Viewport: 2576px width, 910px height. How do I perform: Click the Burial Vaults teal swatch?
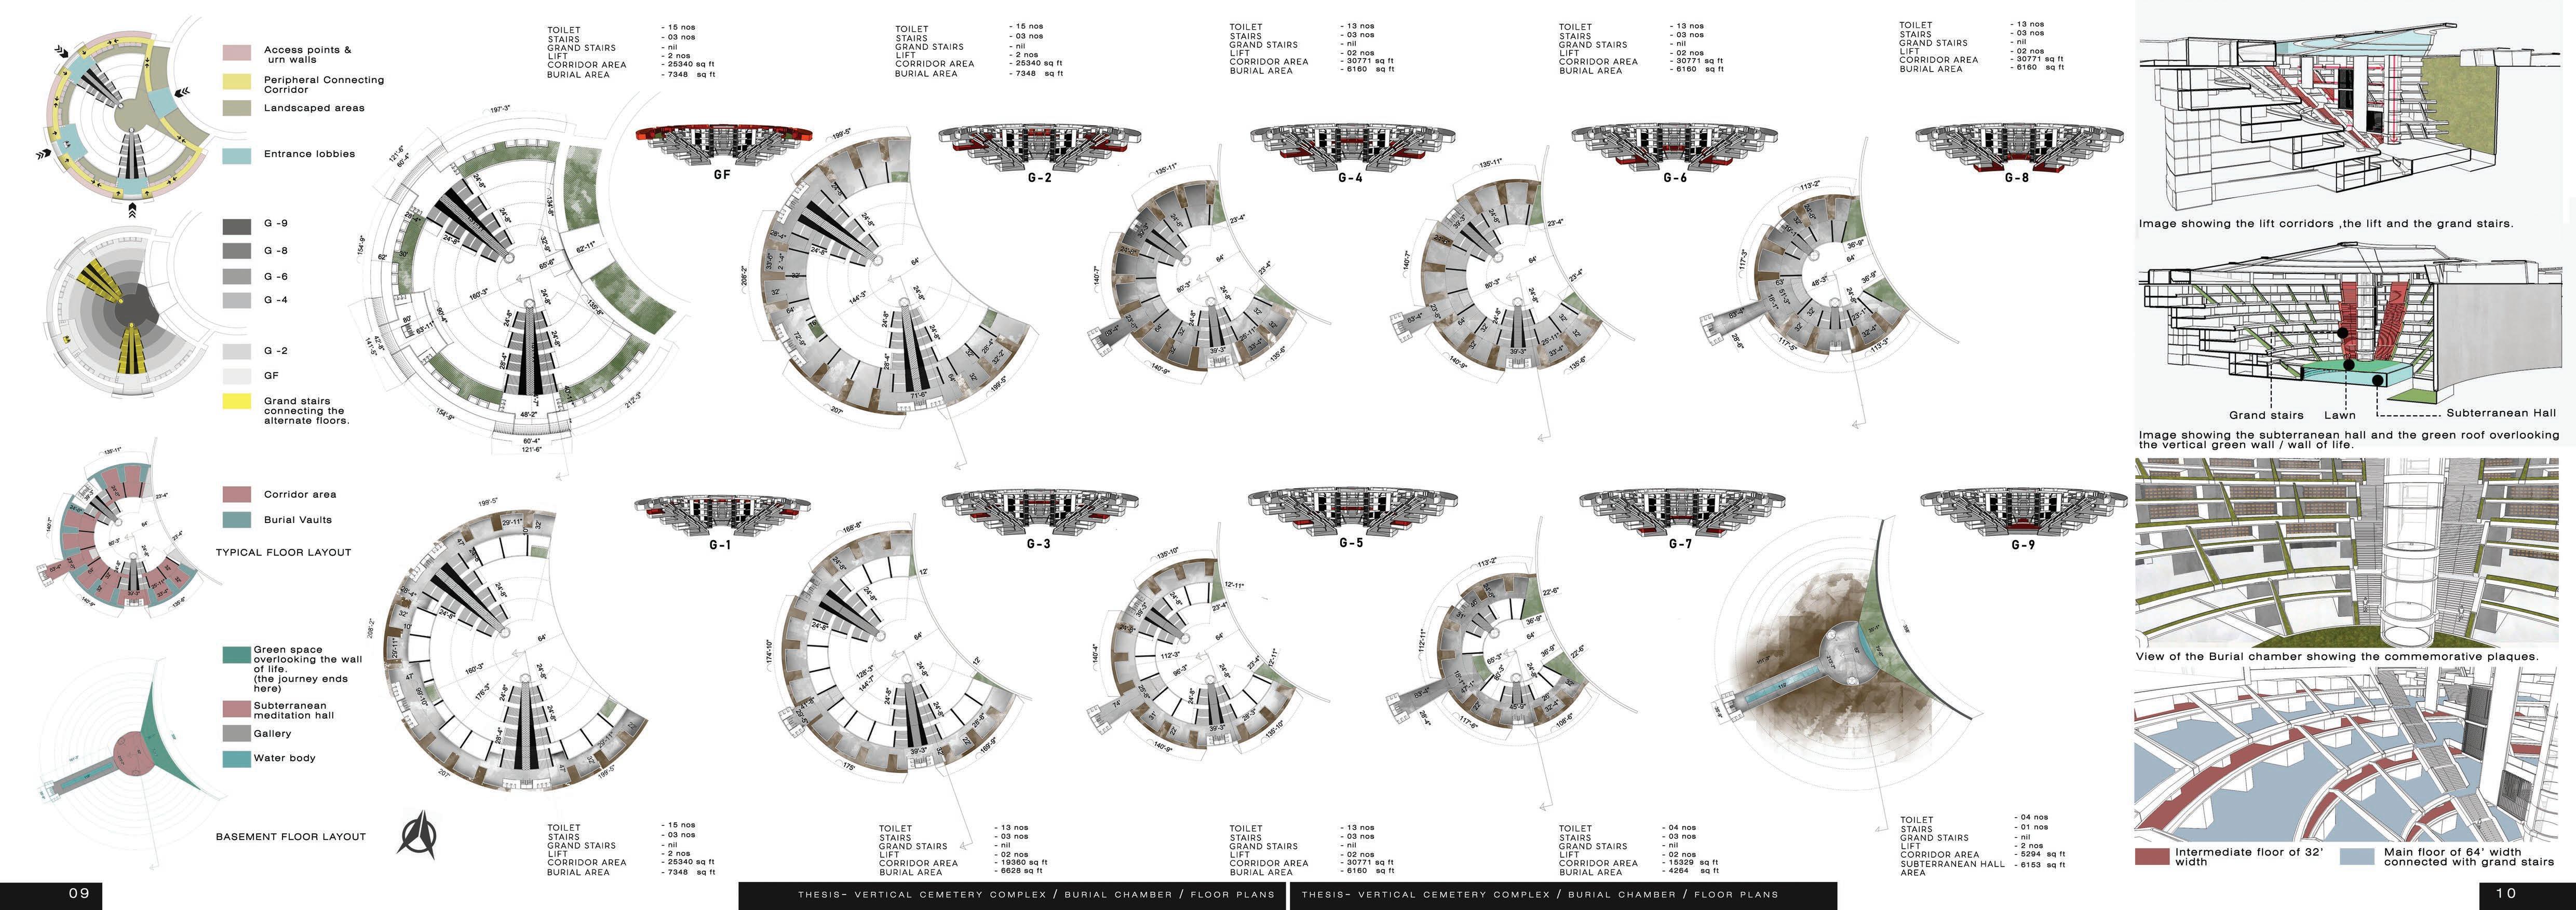click(x=236, y=519)
